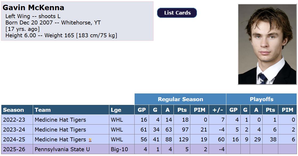Click the Team column header

click(x=43, y=110)
